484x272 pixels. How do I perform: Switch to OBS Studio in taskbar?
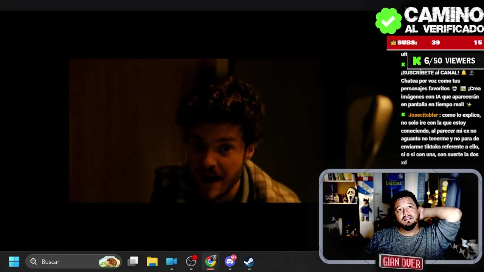(191, 261)
